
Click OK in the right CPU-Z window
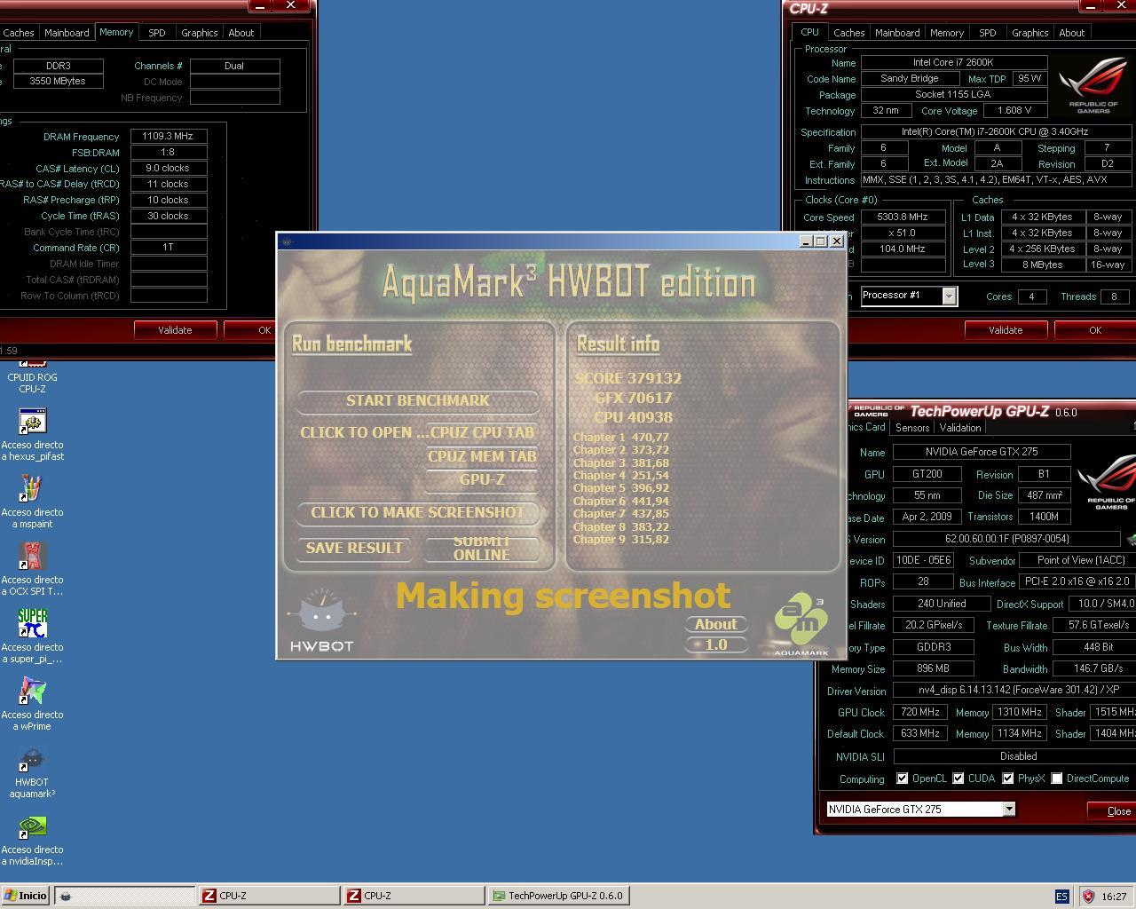coord(1095,330)
